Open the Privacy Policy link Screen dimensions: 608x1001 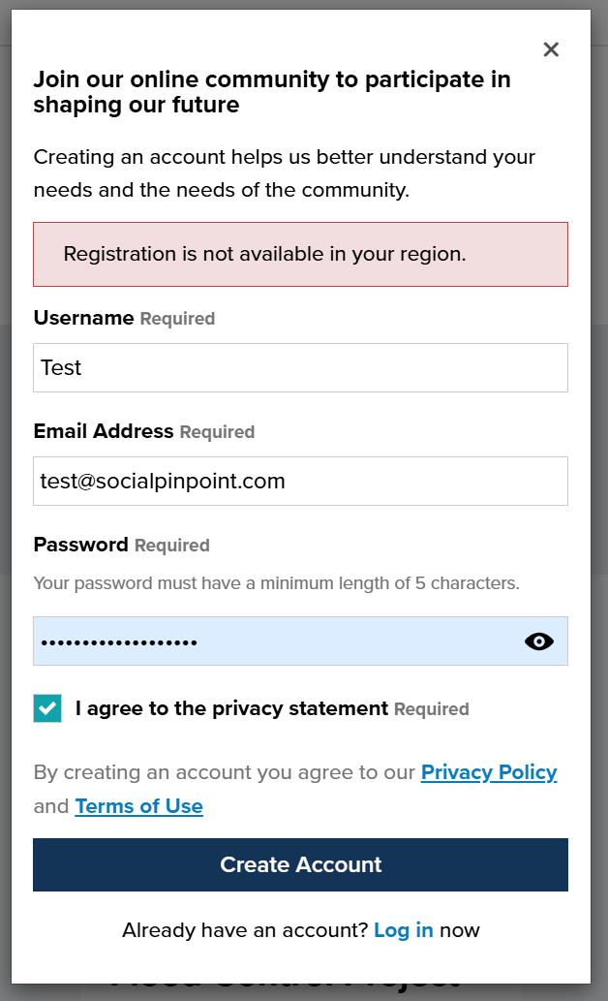coord(489,772)
